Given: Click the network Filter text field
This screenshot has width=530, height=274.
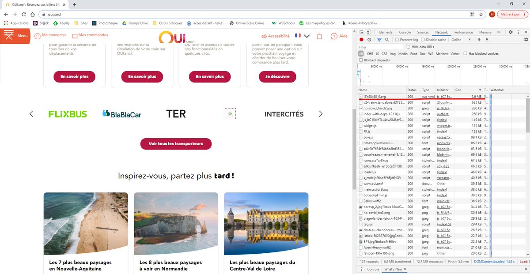Looking at the screenshot, I should (381, 47).
